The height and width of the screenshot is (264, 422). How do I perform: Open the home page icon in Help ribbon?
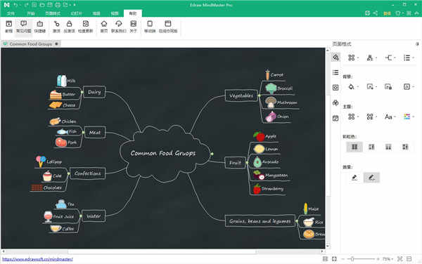pos(104,27)
